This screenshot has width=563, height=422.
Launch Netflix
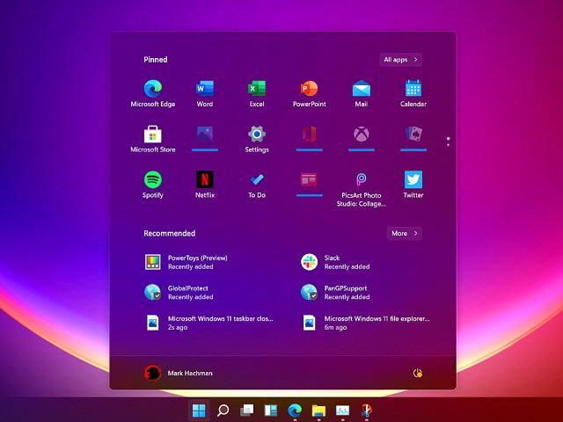click(205, 186)
